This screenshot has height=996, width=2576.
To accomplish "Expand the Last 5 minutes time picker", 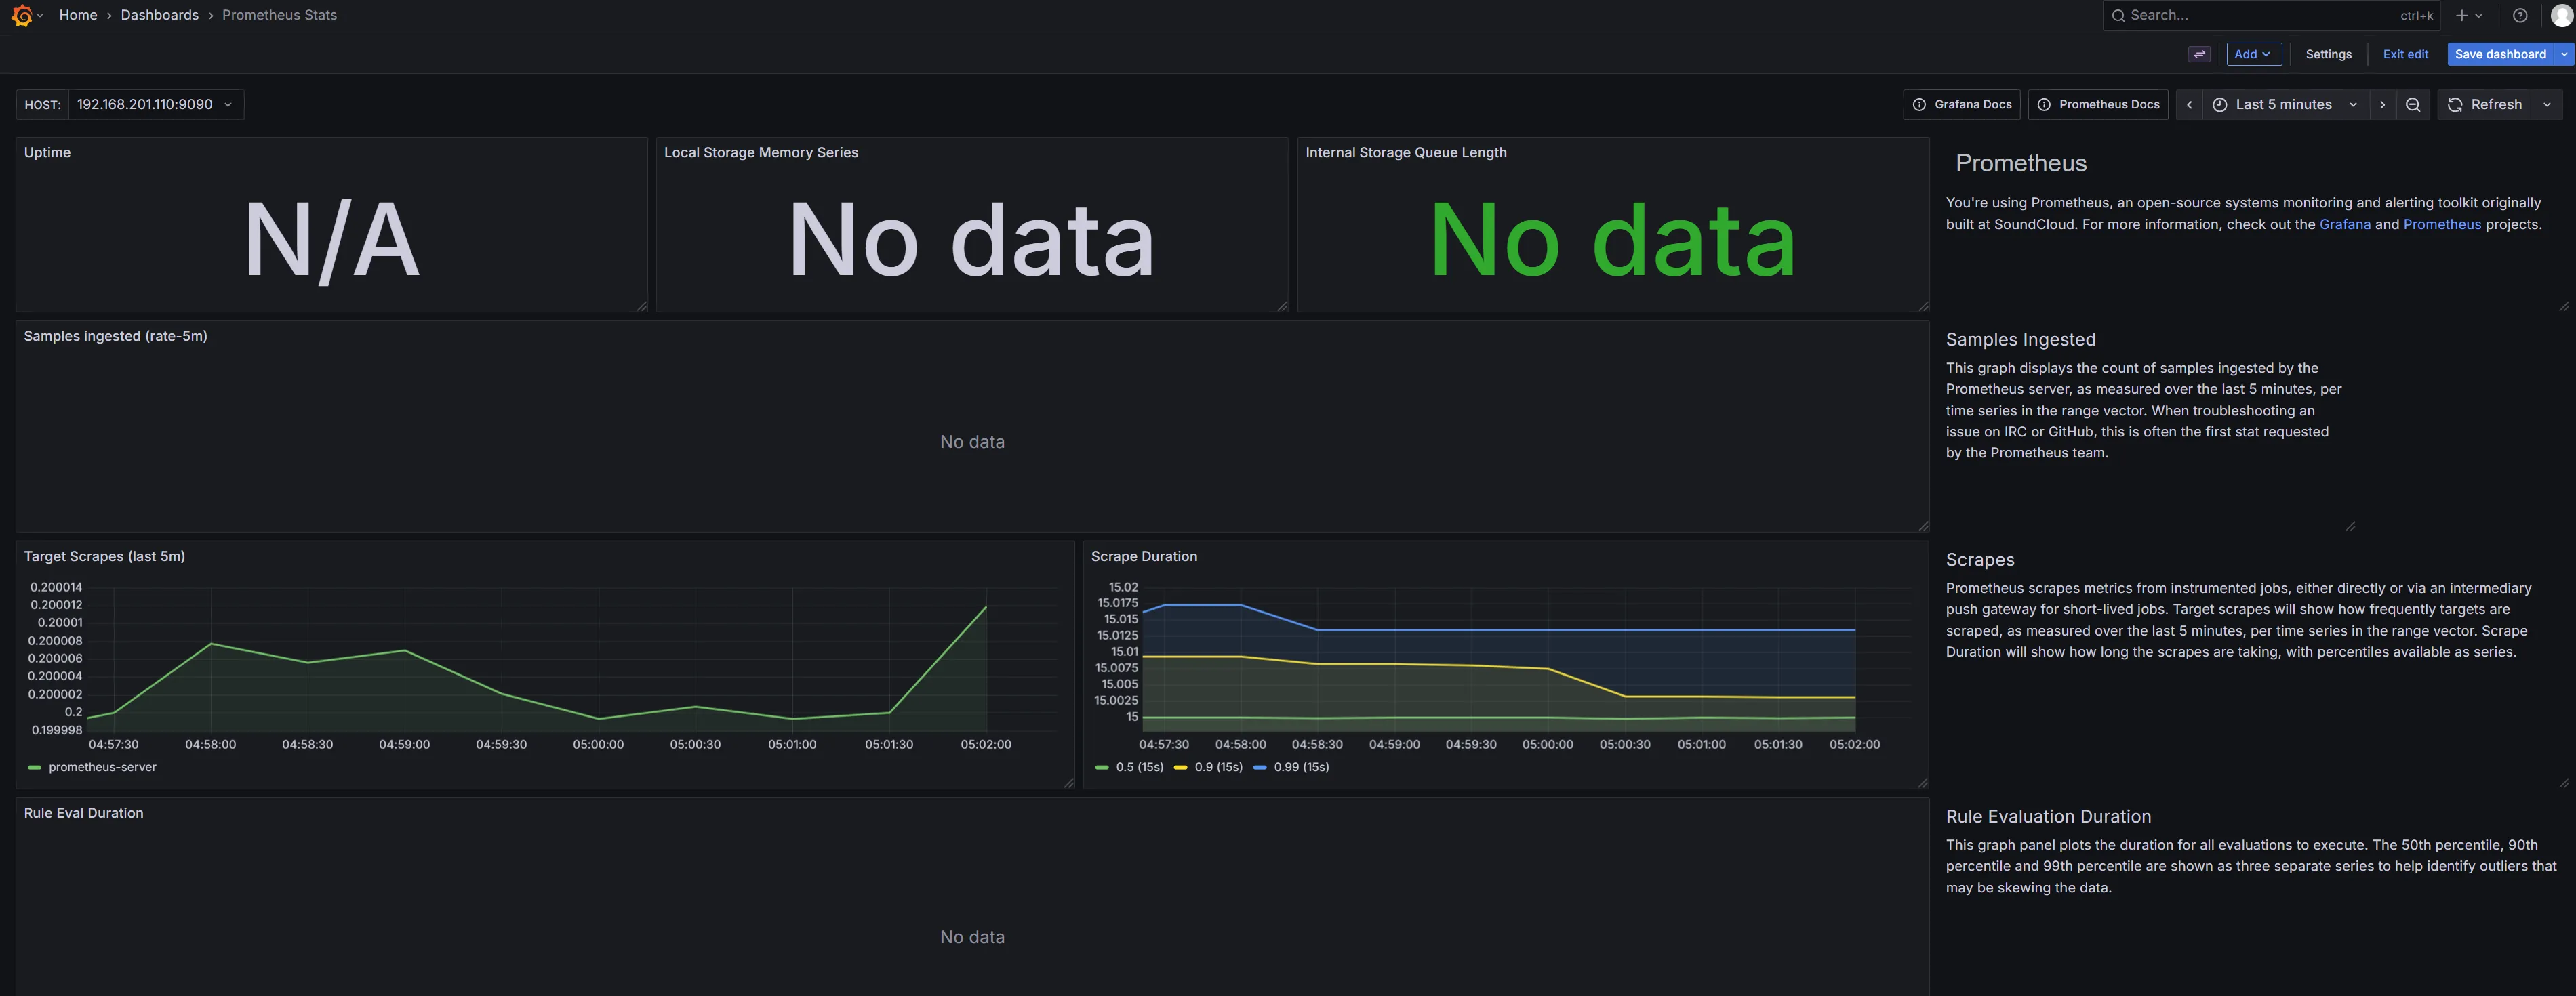I will [2284, 105].
